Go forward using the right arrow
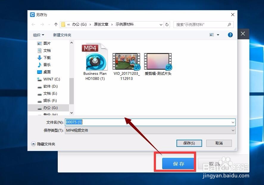 click(42, 25)
